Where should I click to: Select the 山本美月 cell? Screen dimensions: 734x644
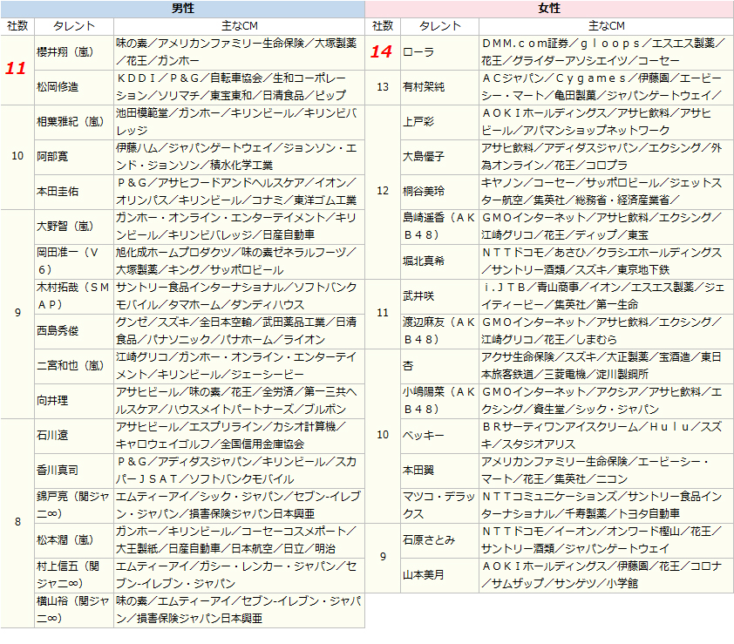coord(439,575)
